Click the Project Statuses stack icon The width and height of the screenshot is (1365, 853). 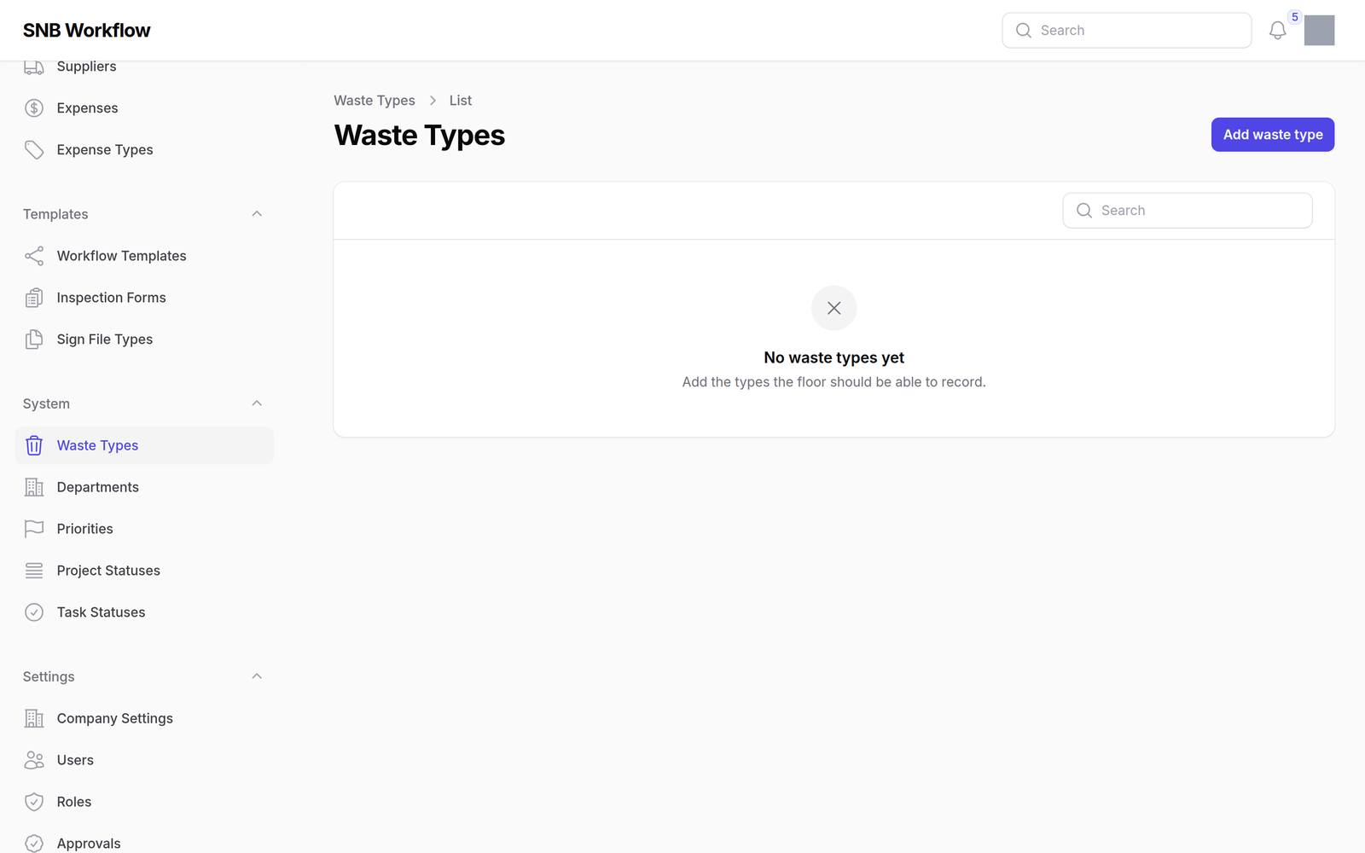pos(34,571)
